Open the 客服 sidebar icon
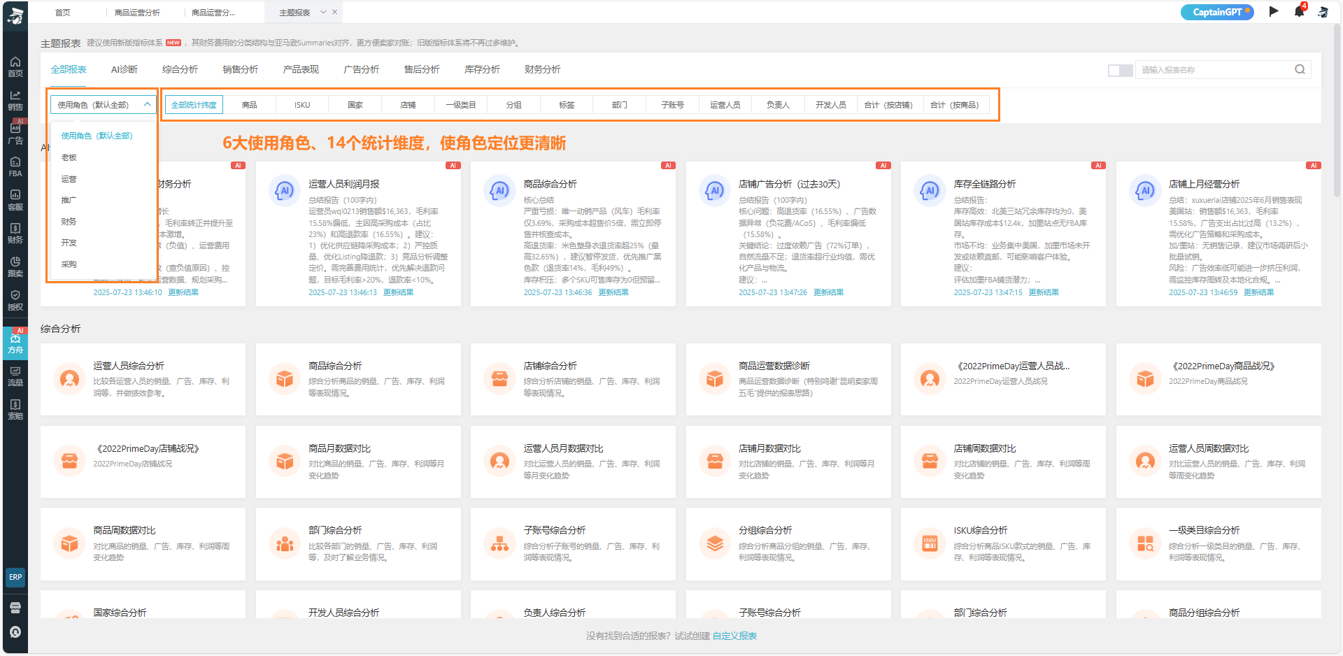This screenshot has width=1343, height=656. pos(15,199)
